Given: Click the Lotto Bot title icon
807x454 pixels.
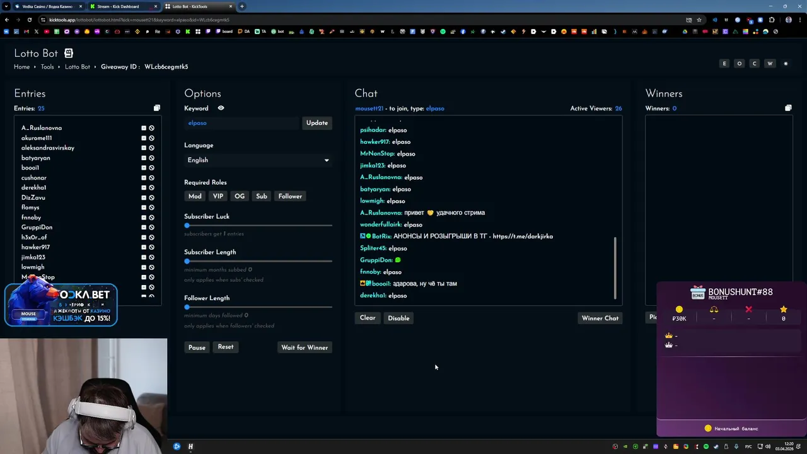Looking at the screenshot, I should [69, 54].
